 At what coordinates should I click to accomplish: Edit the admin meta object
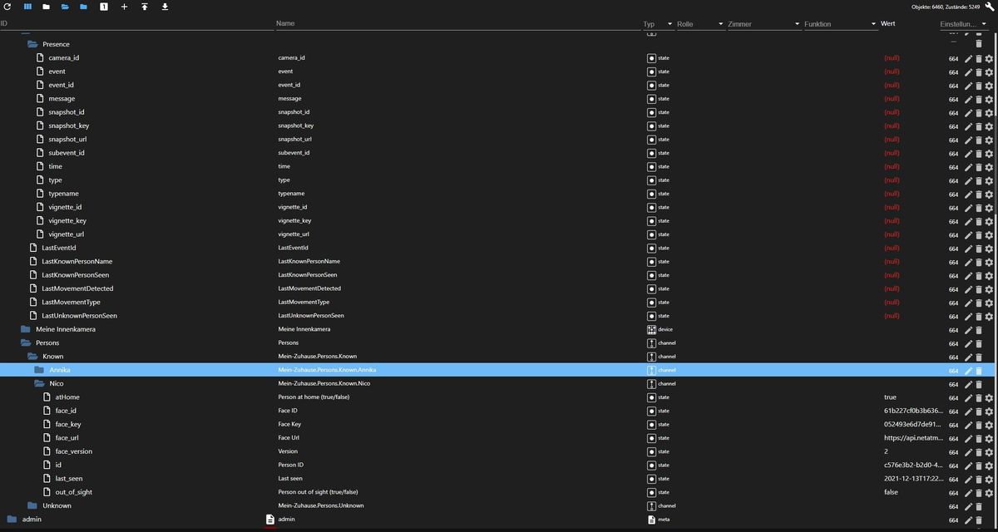coord(968,520)
